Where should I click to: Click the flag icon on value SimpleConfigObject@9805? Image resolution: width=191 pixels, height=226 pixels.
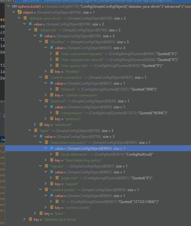coord(52,148)
